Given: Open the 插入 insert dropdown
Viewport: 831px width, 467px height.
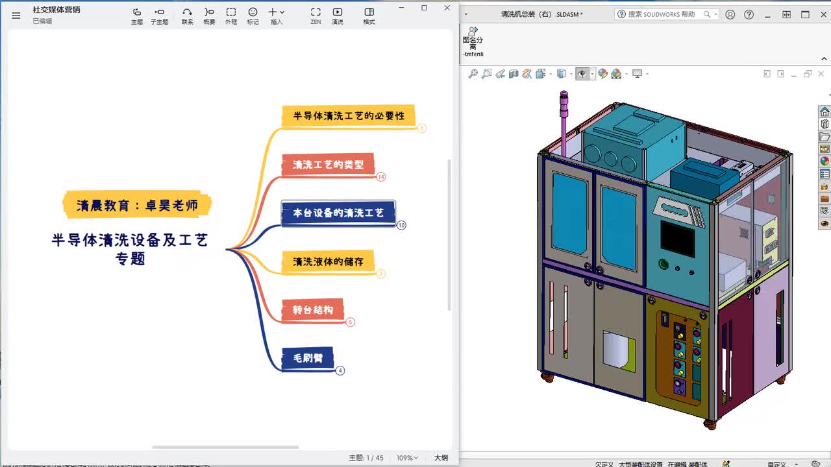Looking at the screenshot, I should coord(277,16).
